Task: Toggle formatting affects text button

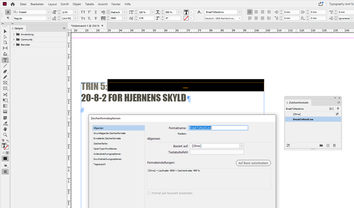Action: [7, 153]
